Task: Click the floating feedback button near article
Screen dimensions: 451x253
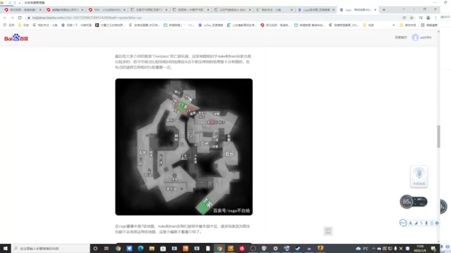Action: coord(328,231)
